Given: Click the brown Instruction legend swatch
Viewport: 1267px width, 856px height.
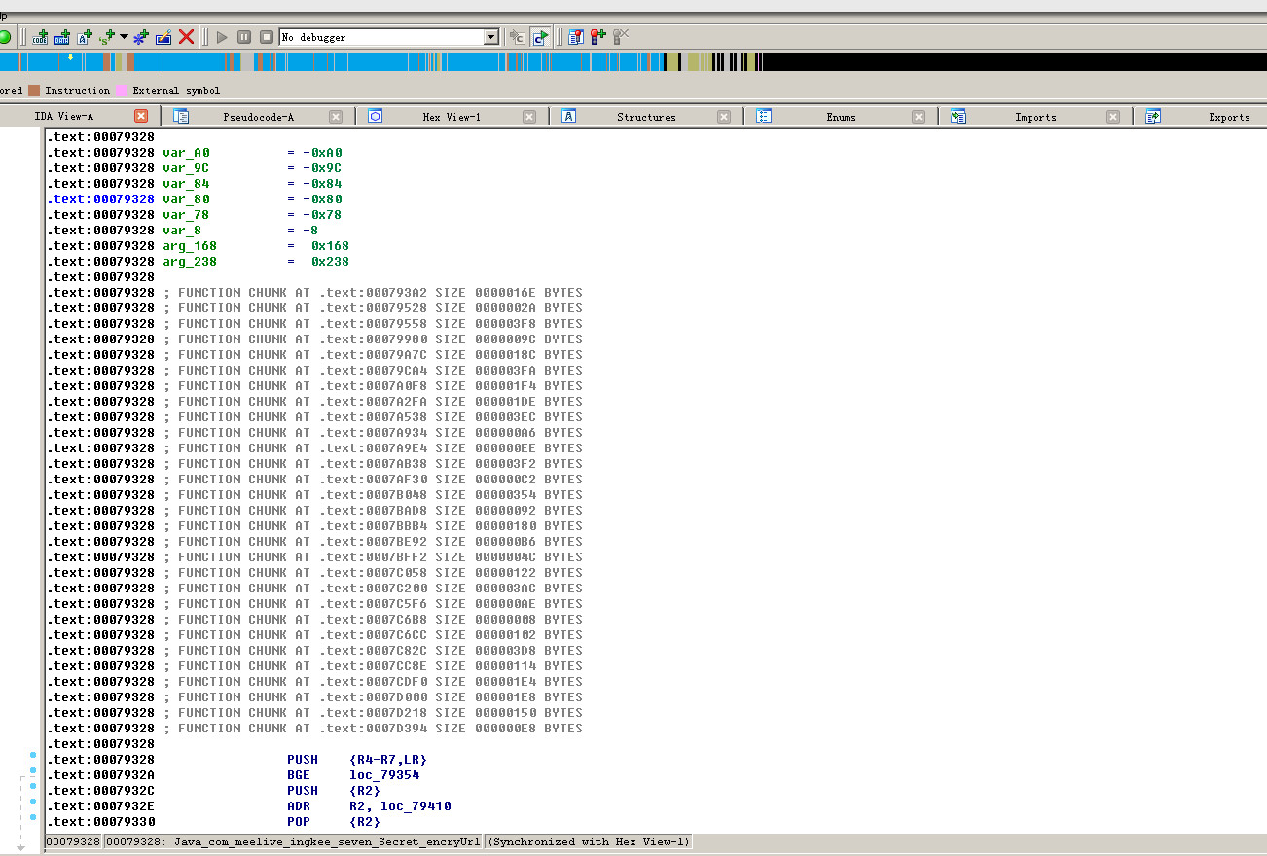Looking at the screenshot, I should (x=34, y=90).
